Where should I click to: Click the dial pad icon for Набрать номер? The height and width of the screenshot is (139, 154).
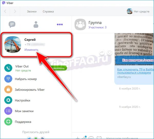point(8,79)
